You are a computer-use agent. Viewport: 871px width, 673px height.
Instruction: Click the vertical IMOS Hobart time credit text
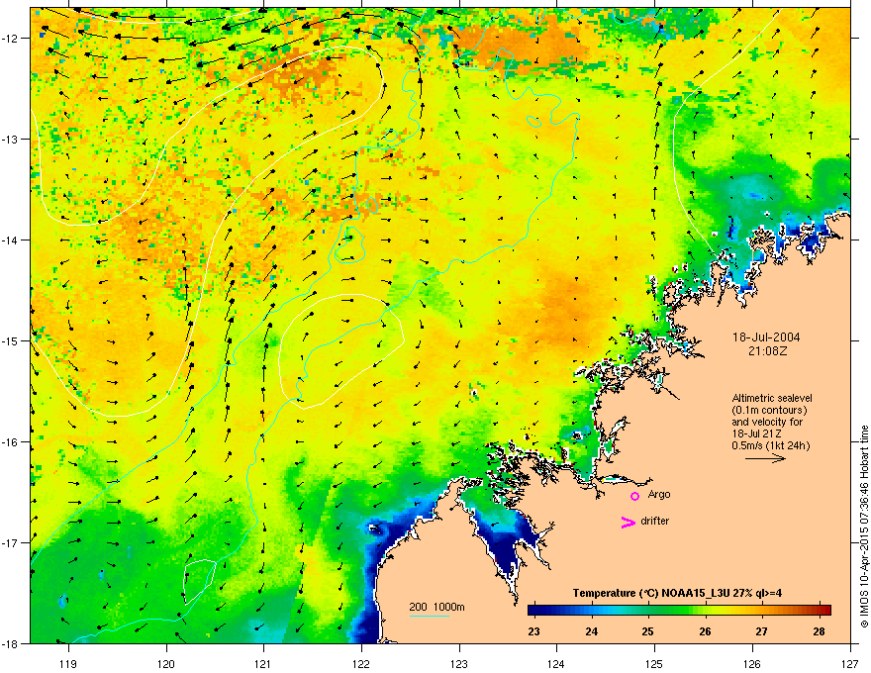point(864,527)
